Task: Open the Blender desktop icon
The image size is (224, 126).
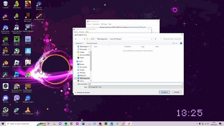Action: [x=6, y=64]
